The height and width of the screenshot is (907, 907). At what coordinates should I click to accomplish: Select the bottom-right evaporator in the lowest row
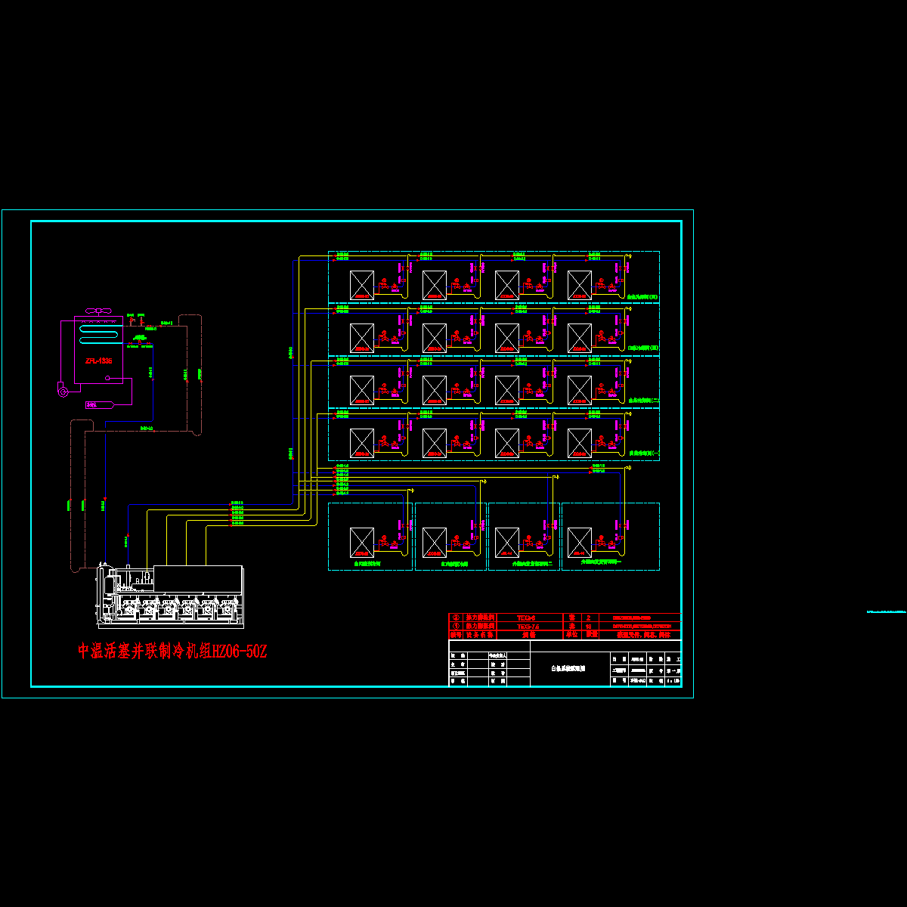tap(580, 542)
